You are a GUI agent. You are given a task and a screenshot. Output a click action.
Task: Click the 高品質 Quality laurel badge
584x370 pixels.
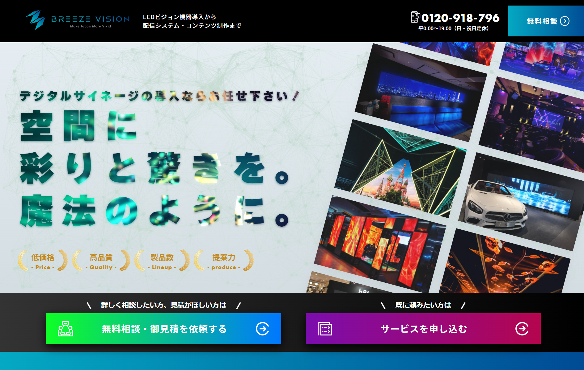click(101, 261)
